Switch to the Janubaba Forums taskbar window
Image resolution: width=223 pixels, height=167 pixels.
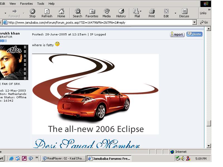pos(109,158)
